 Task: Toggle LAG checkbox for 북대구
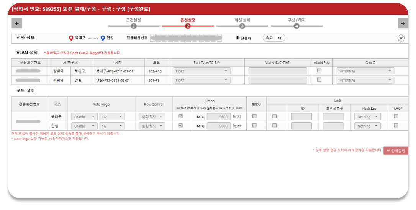pyautogui.click(x=275, y=116)
